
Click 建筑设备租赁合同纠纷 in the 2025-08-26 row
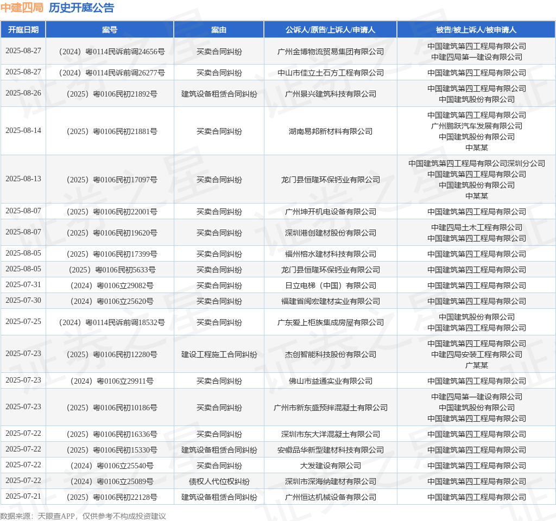(219, 94)
